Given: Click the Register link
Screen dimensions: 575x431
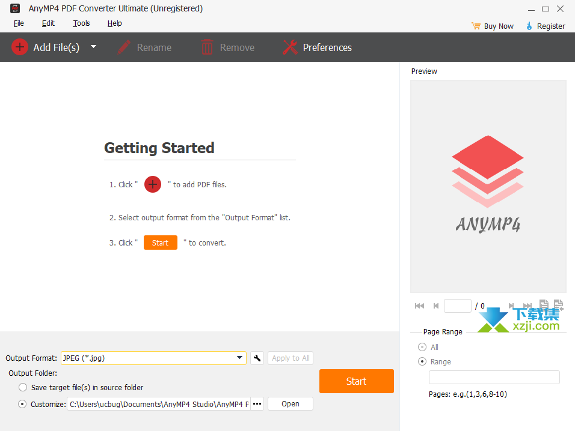Looking at the screenshot, I should 551,26.
